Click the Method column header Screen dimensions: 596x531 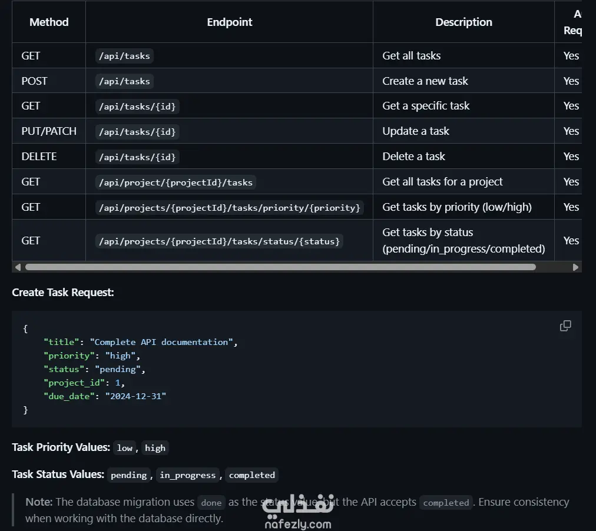point(49,22)
